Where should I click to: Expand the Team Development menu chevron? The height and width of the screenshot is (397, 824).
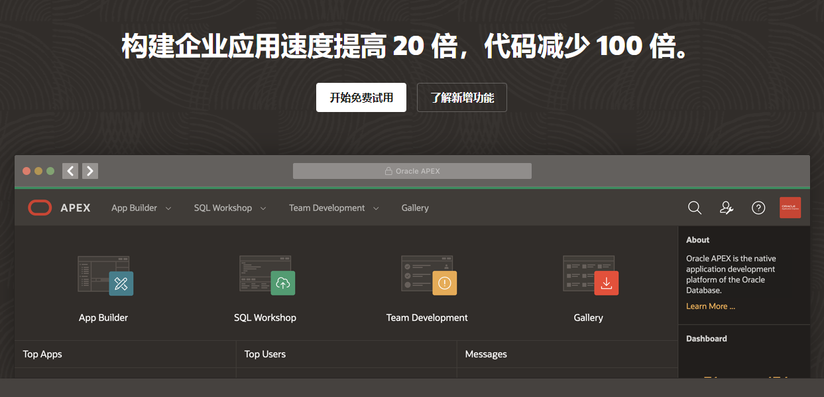[376, 208]
